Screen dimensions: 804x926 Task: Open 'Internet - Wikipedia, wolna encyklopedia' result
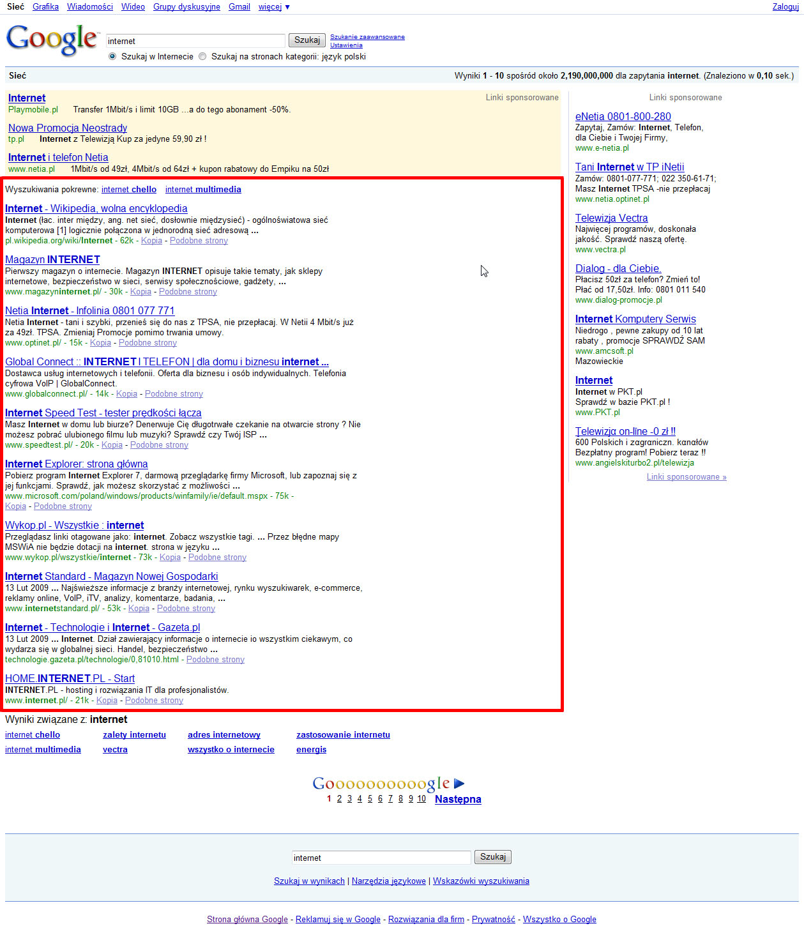(96, 208)
